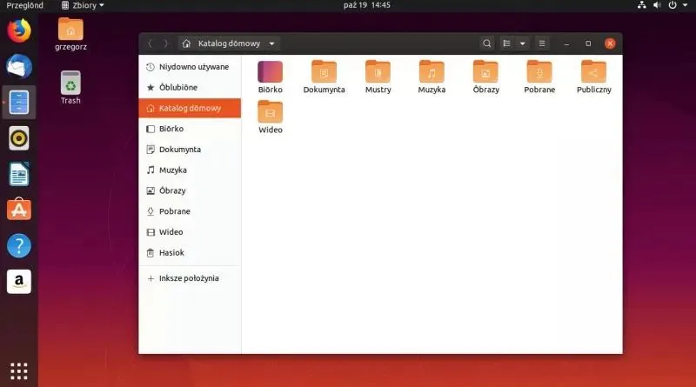Click the Files app icon in dock
The height and width of the screenshot is (387, 696).
pyautogui.click(x=19, y=102)
